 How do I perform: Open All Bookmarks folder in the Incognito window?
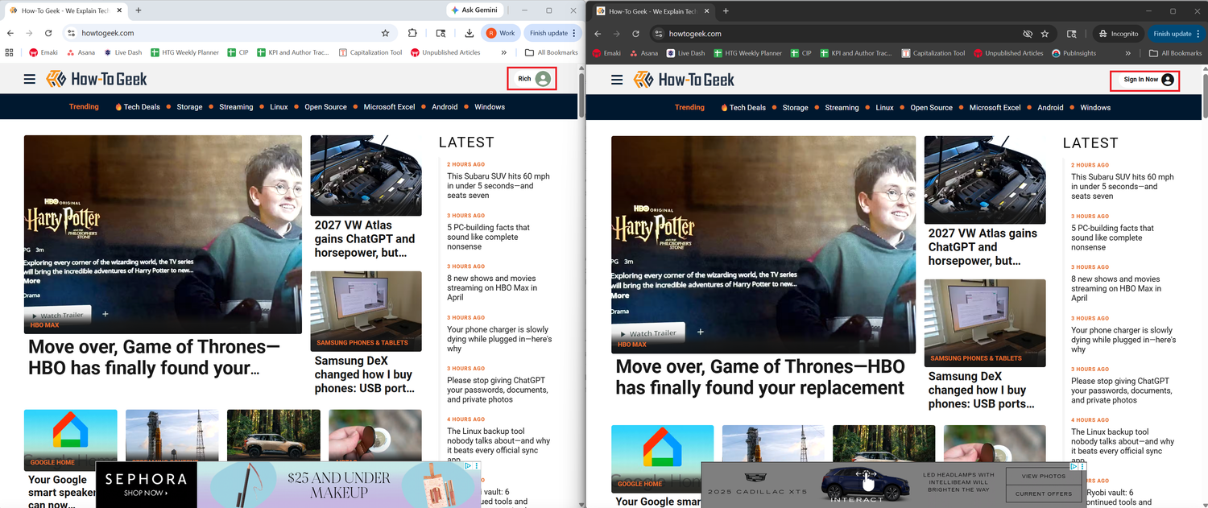tap(1176, 53)
